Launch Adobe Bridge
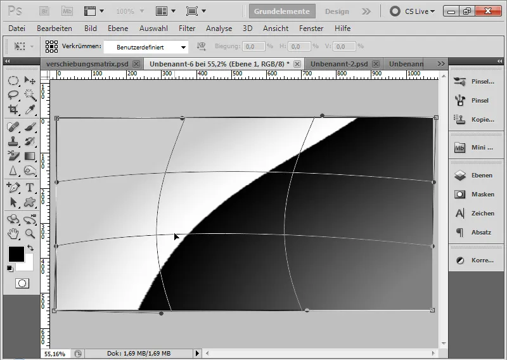Screen dimensions: 507x360 point(44,11)
